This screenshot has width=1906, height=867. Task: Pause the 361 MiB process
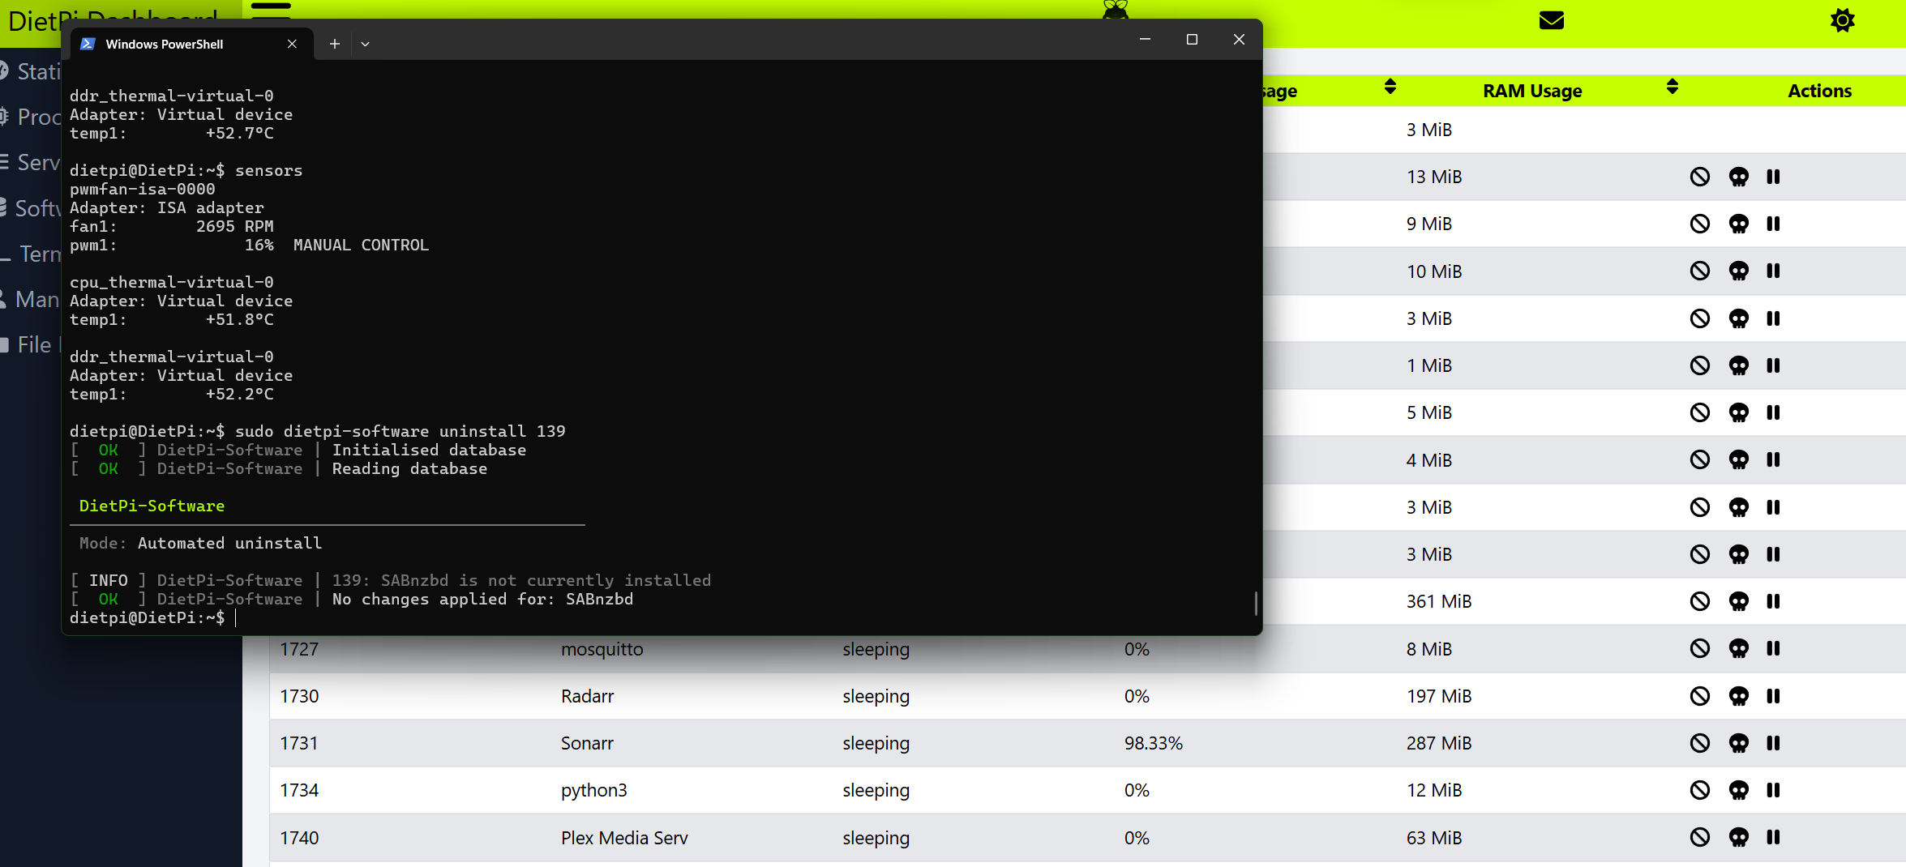point(1773,601)
